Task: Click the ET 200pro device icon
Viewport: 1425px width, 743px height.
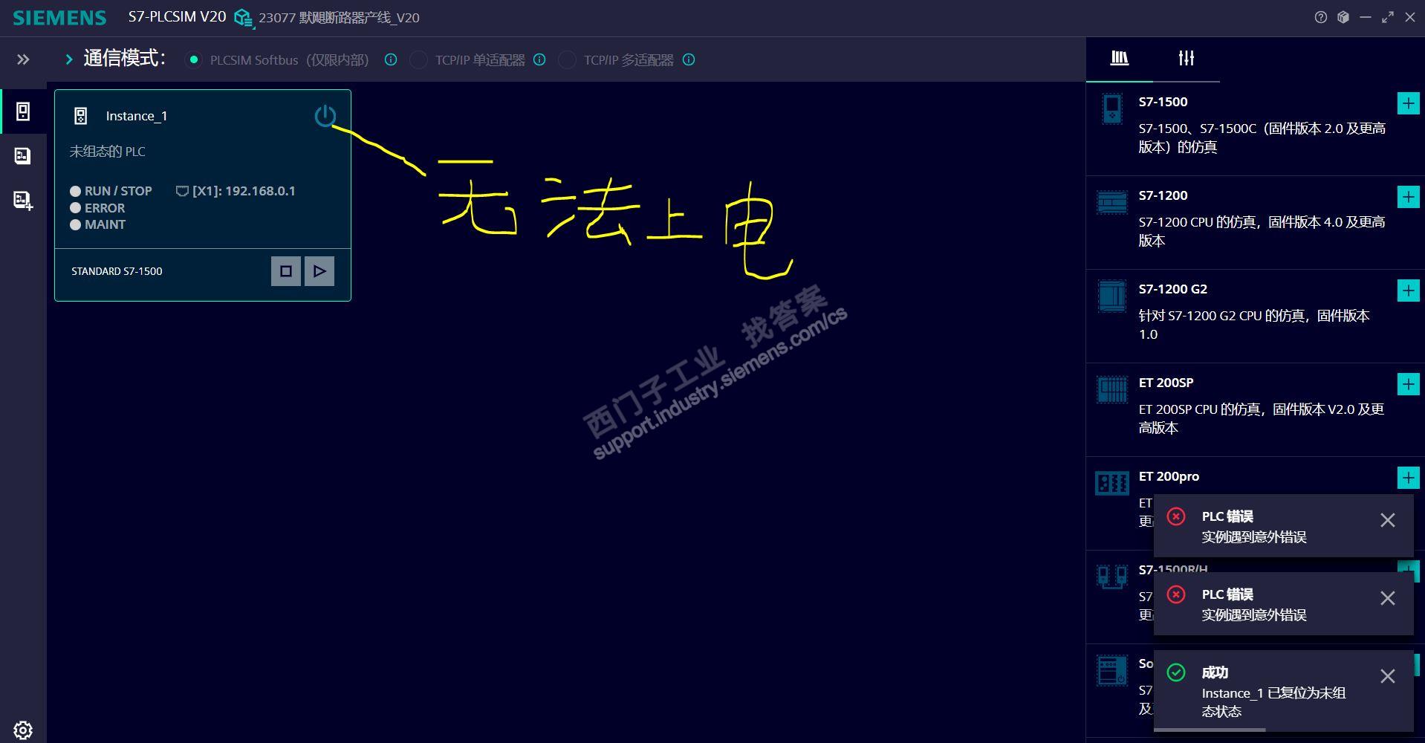Action: [x=1112, y=483]
